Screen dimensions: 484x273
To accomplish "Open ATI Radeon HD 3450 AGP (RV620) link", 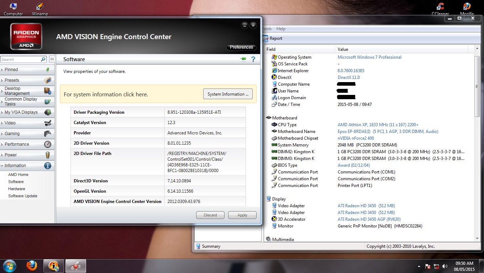I will click(369, 219).
